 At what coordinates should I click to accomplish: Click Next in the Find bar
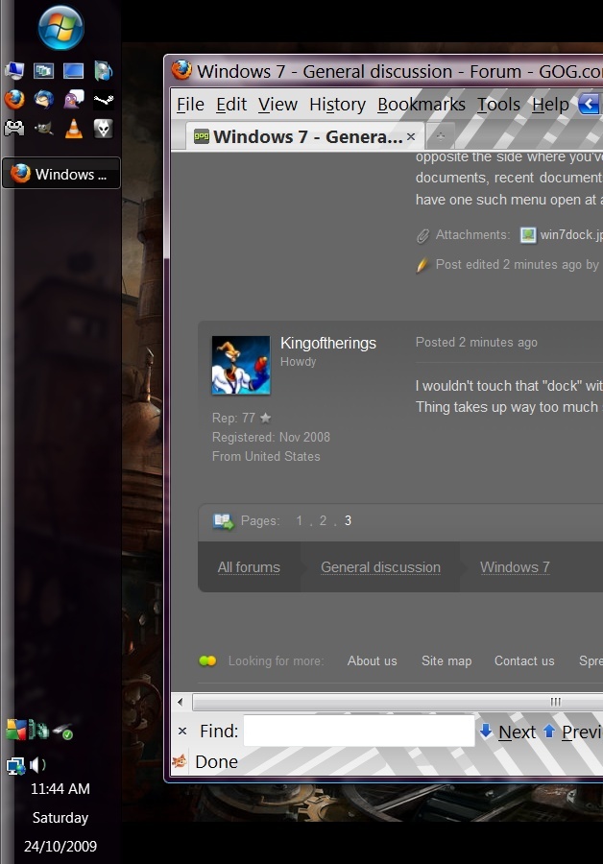coord(508,732)
